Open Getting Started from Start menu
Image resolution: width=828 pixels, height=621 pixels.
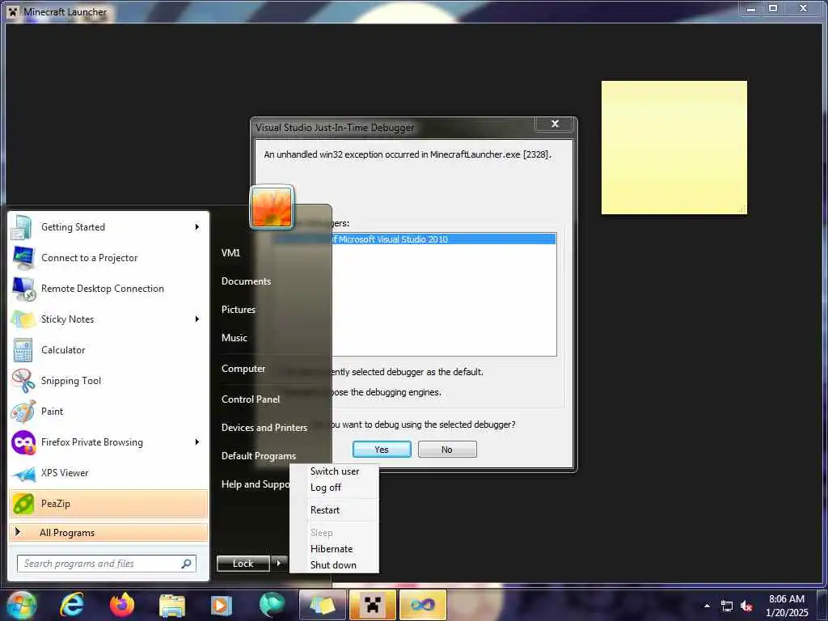point(108,227)
